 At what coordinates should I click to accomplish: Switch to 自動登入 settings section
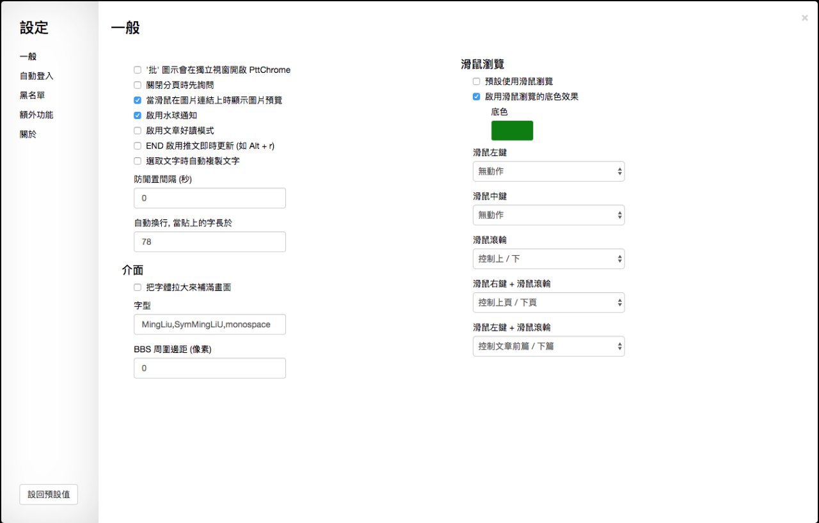click(x=36, y=76)
